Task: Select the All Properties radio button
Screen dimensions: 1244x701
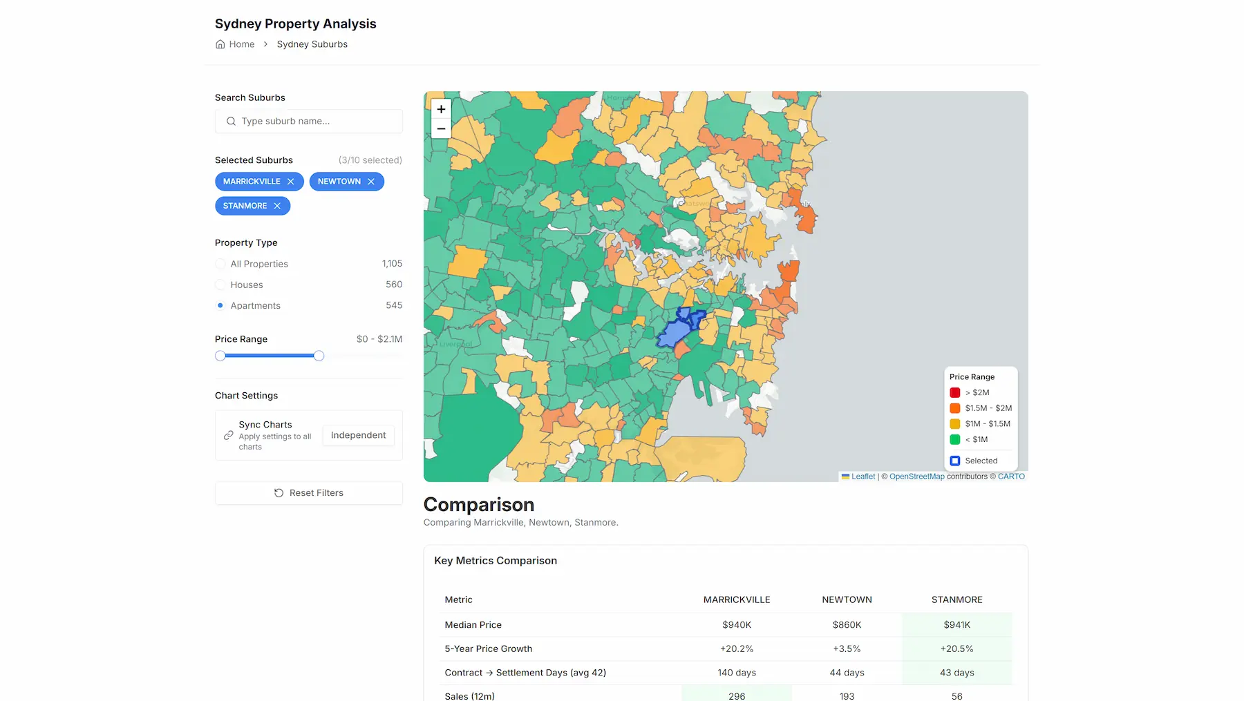Action: coord(220,263)
